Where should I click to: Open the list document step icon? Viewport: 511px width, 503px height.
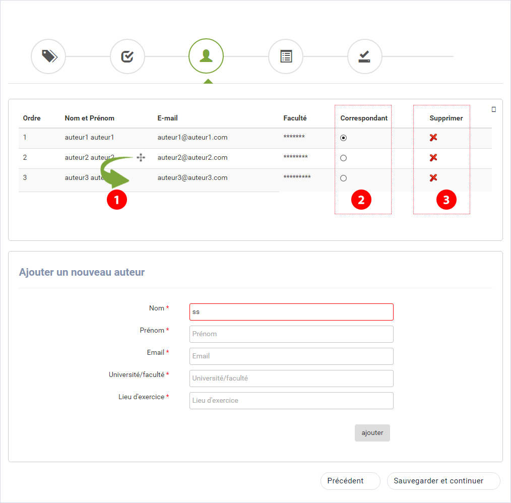coord(286,56)
